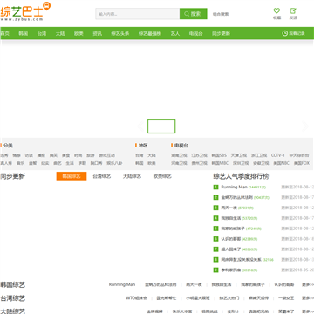Click rank badge 1 beside Running Man
The height and width of the screenshot is (314, 314).
(215, 187)
